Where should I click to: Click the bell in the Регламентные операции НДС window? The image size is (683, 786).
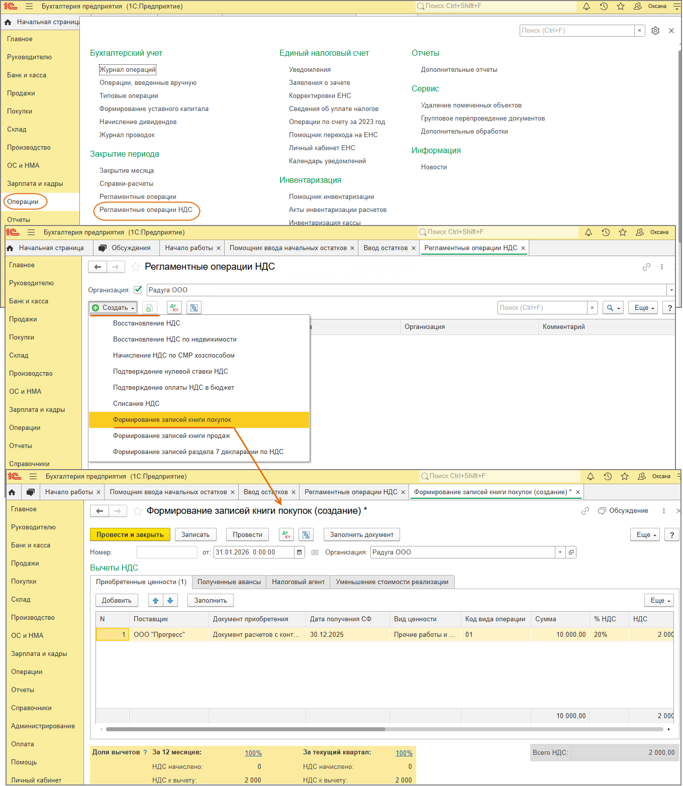click(x=589, y=233)
